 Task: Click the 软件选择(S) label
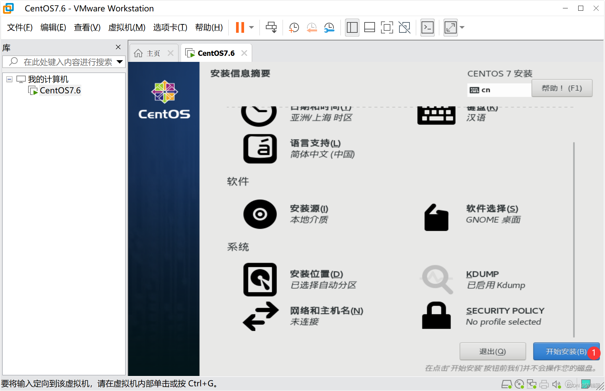pyautogui.click(x=492, y=209)
